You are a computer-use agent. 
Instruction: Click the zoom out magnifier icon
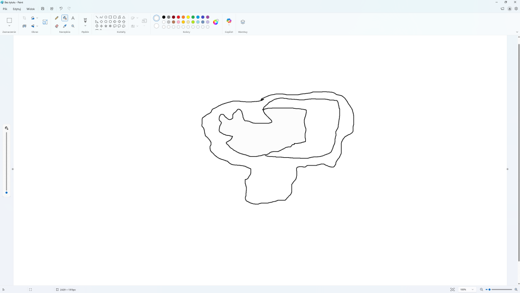pyautogui.click(x=482, y=290)
